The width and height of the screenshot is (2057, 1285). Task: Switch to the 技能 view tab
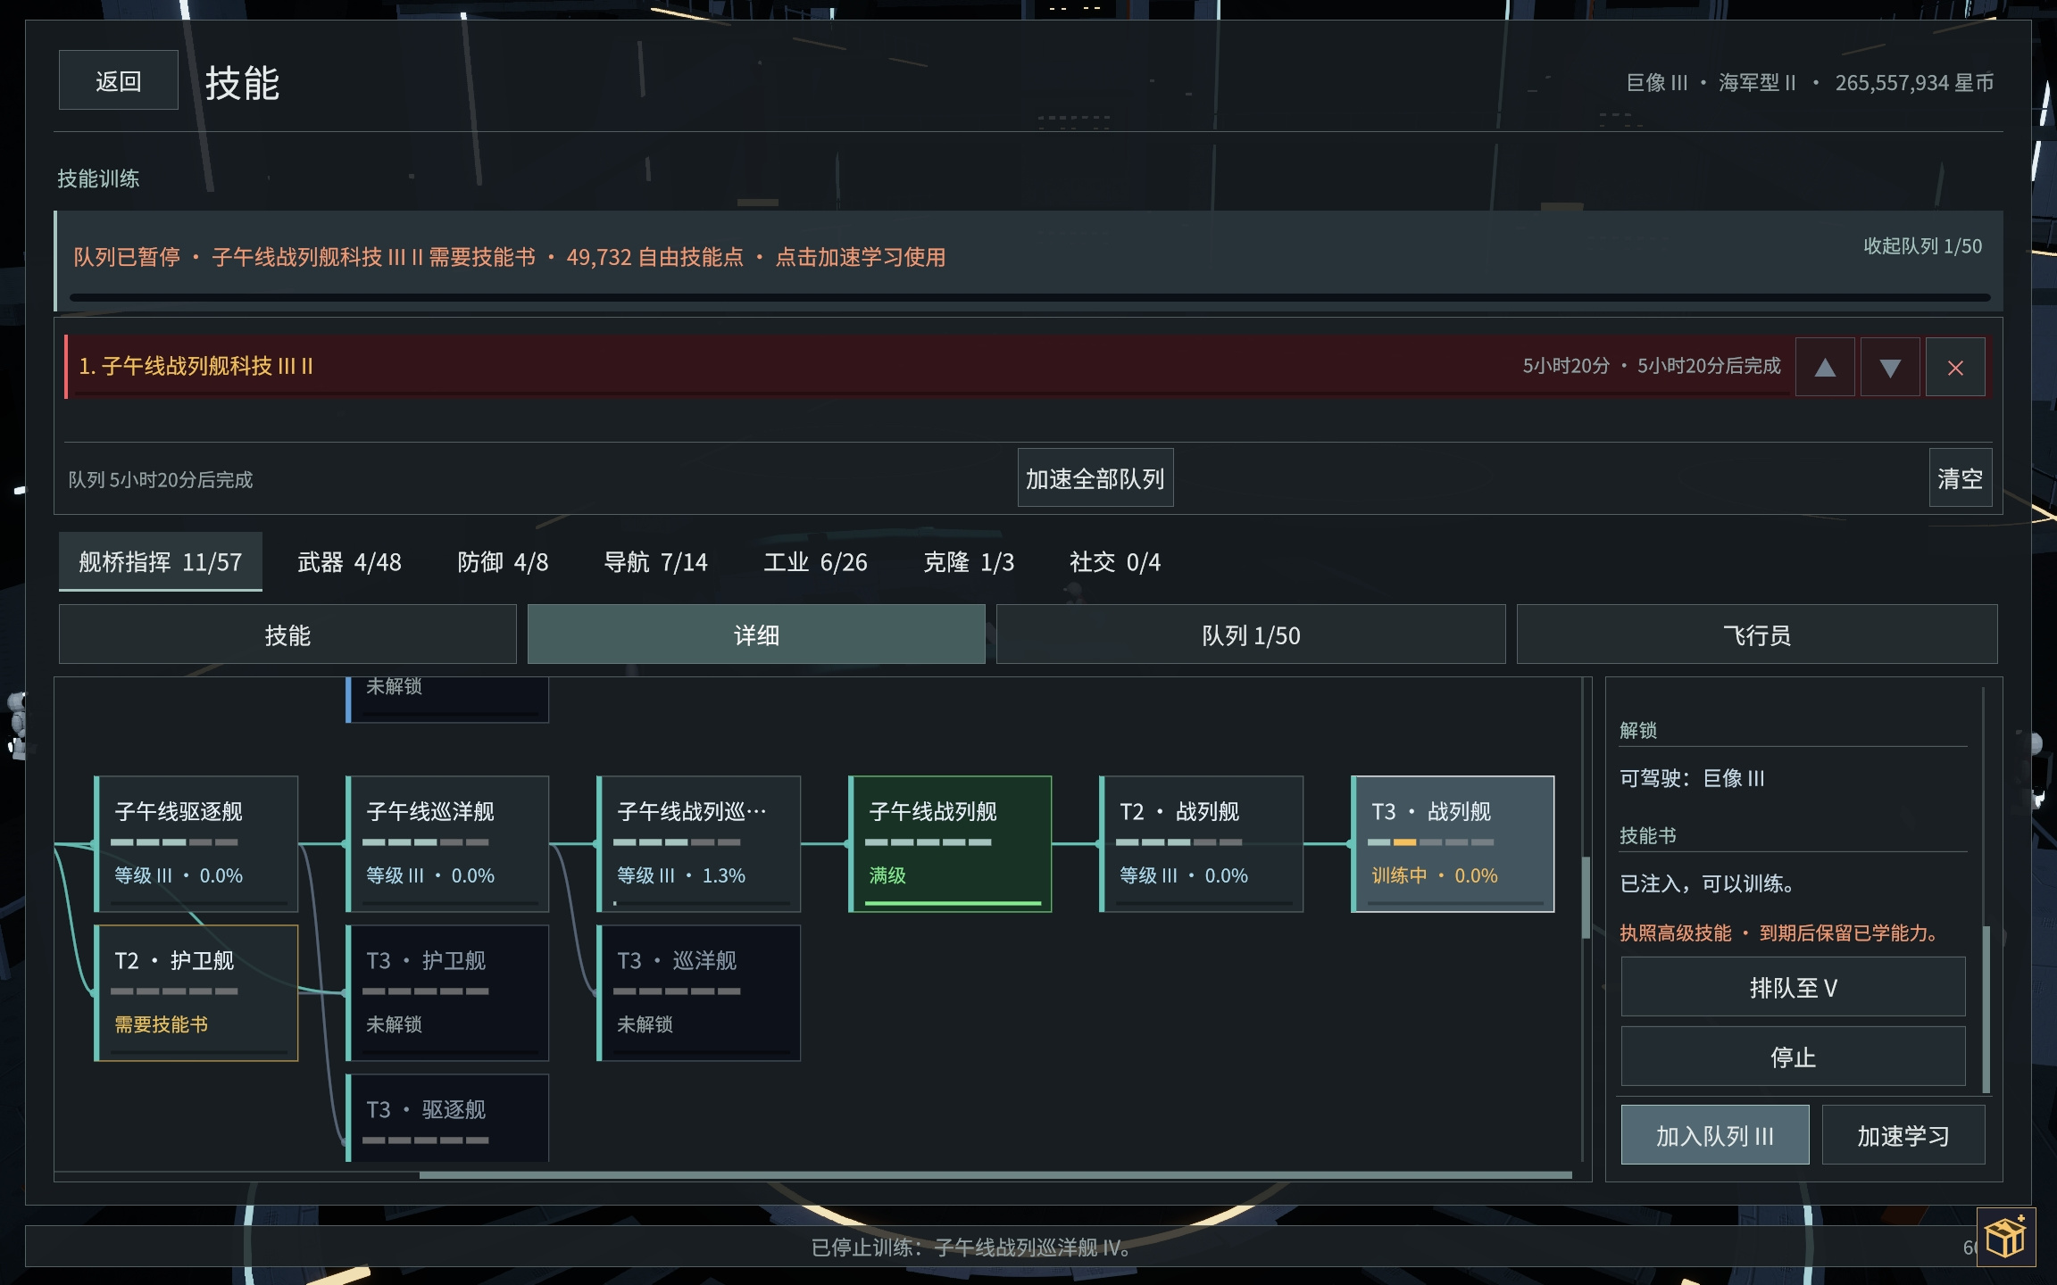click(287, 634)
